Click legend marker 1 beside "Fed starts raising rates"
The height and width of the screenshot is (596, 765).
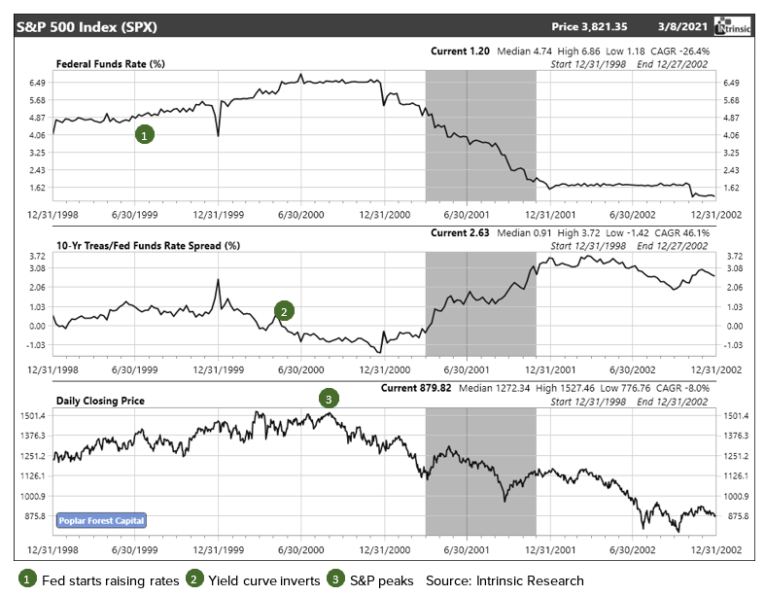(28, 579)
